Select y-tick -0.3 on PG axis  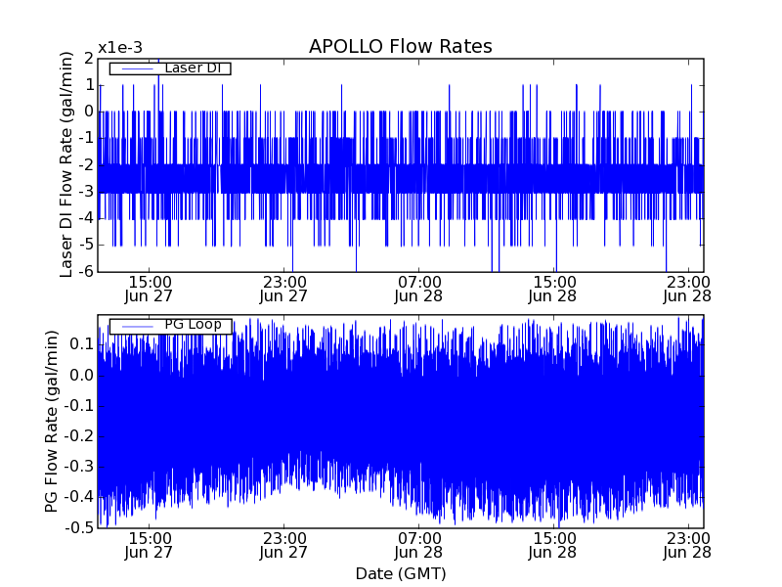(x=79, y=467)
